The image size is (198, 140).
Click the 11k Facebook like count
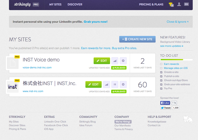pos(174,103)
